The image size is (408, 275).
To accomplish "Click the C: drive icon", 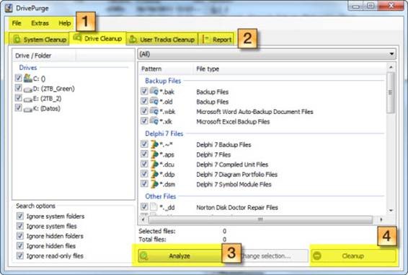I will click(x=27, y=78).
